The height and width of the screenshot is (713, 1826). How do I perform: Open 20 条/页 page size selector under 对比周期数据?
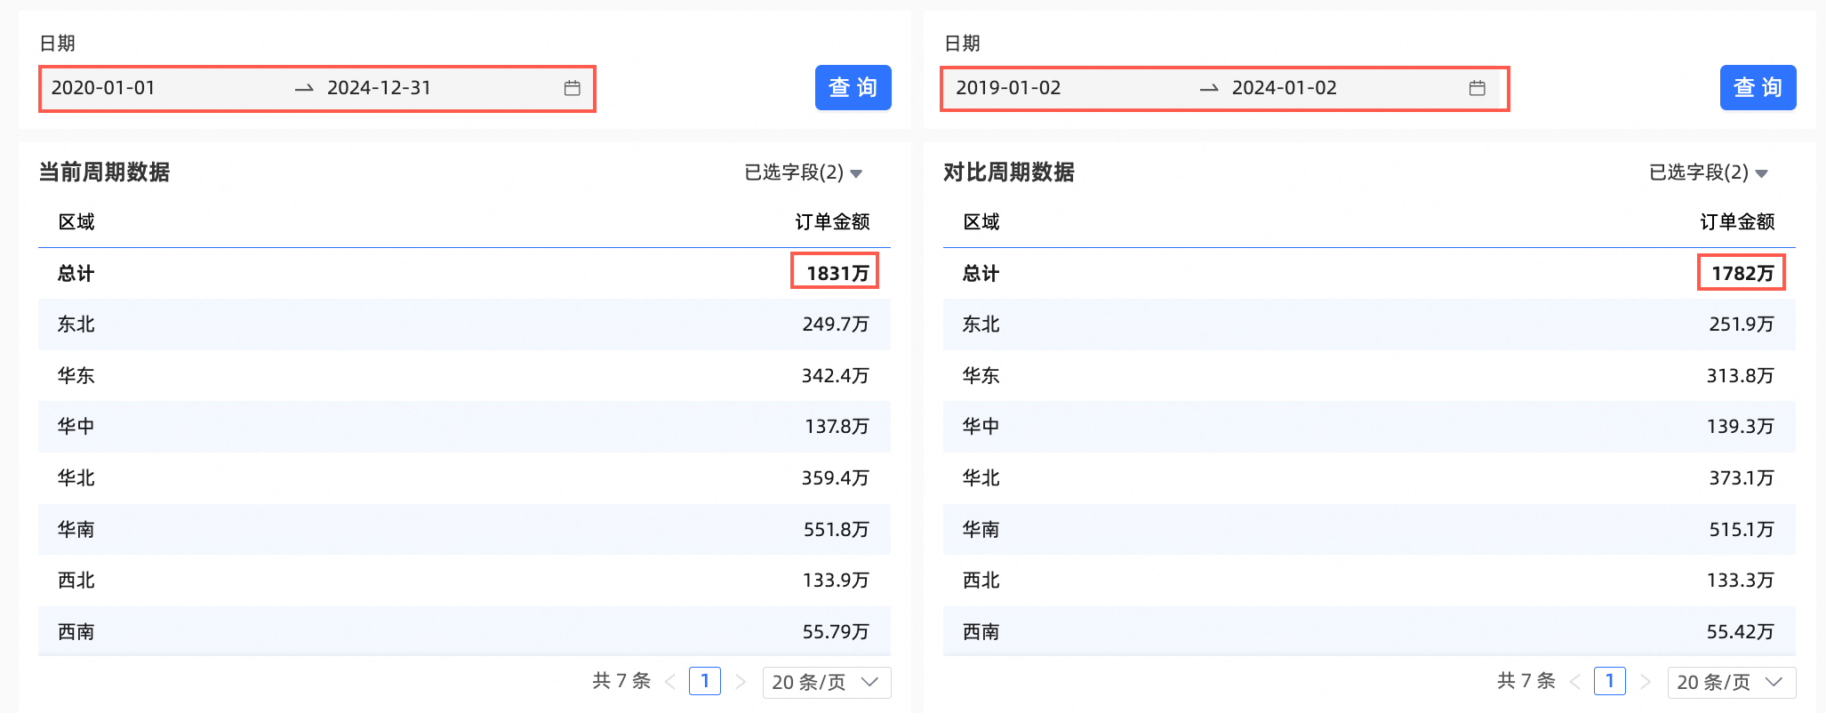pyautogui.click(x=1732, y=682)
